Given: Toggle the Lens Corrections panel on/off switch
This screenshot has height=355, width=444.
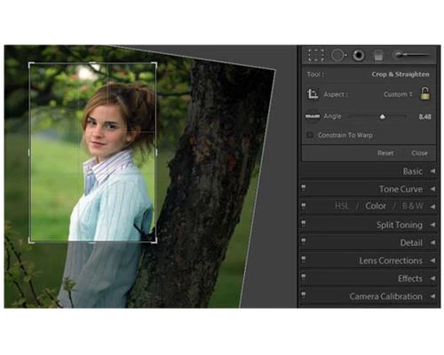Looking at the screenshot, I should tap(304, 259).
